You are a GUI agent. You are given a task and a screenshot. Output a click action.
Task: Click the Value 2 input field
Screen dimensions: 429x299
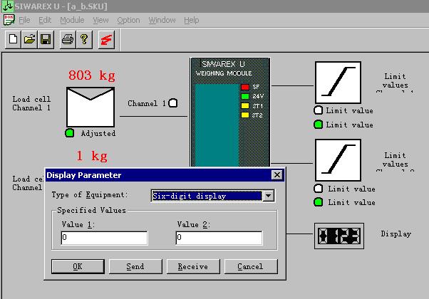(x=219, y=238)
